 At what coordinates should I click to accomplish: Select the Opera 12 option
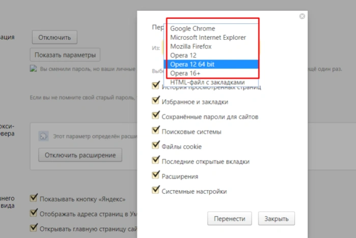coord(211,56)
